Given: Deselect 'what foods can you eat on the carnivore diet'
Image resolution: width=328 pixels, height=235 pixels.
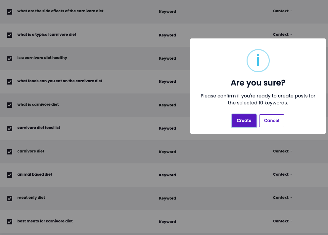Looking at the screenshot, I should pyautogui.click(x=10, y=82).
